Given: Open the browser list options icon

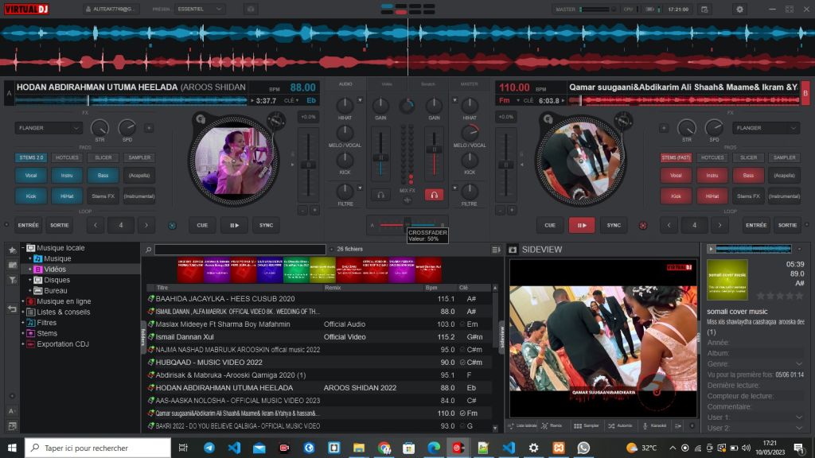Looking at the screenshot, I should [x=496, y=250].
